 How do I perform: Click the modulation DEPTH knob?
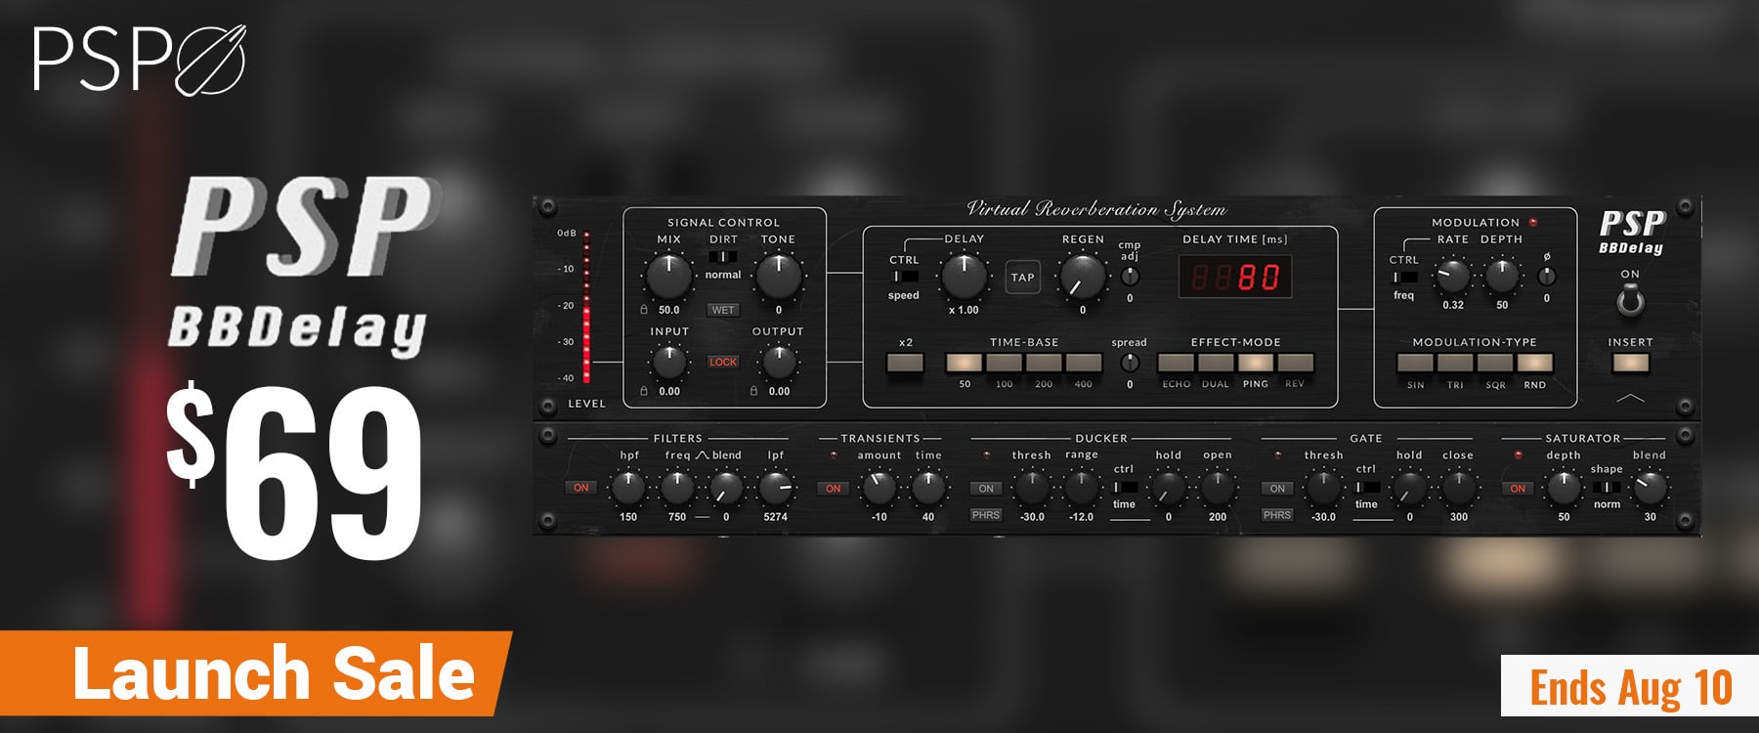1502,277
